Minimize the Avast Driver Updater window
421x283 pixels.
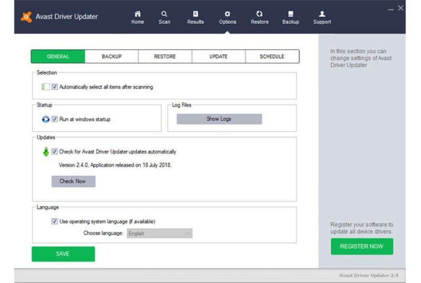pyautogui.click(x=391, y=9)
